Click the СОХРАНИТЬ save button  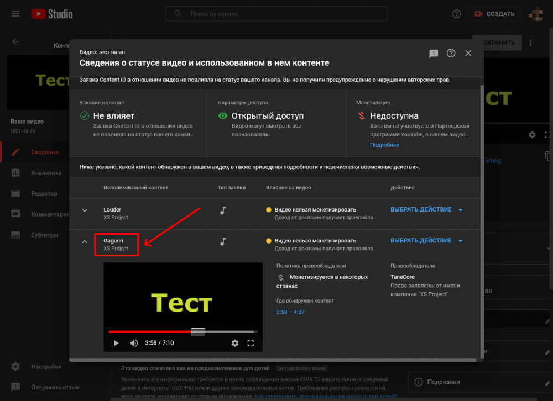pyautogui.click(x=502, y=43)
